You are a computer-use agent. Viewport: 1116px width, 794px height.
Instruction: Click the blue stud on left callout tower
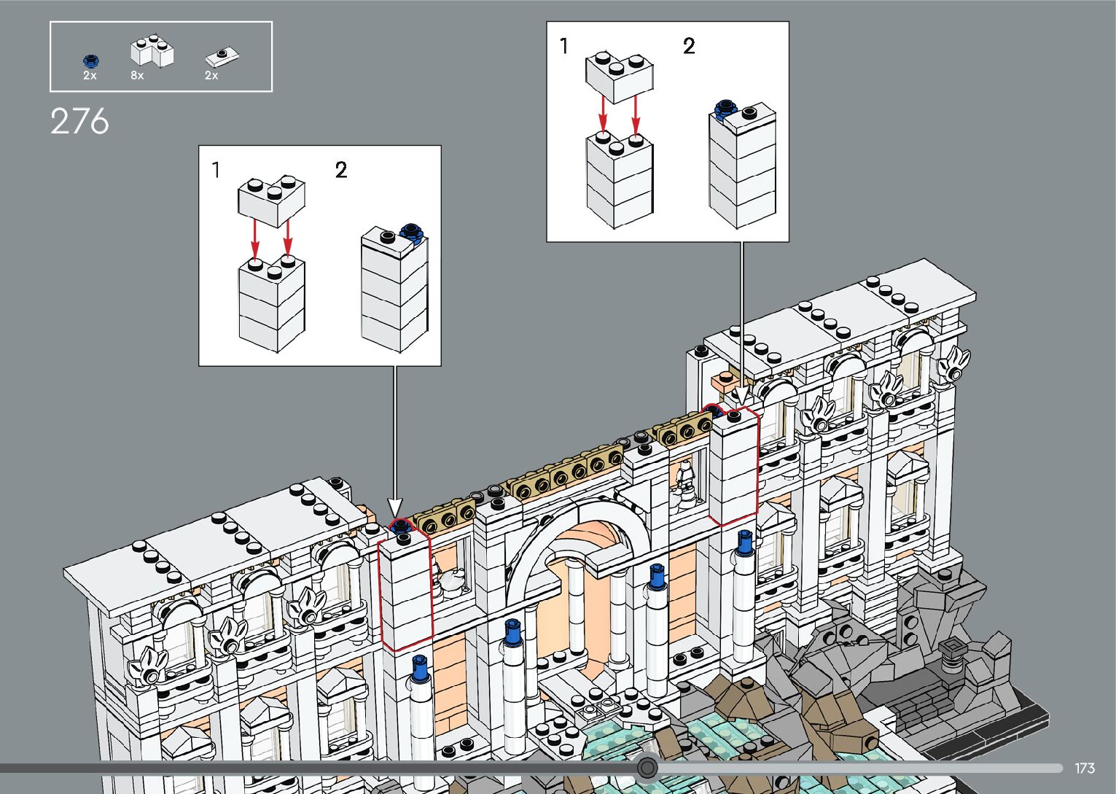[411, 231]
